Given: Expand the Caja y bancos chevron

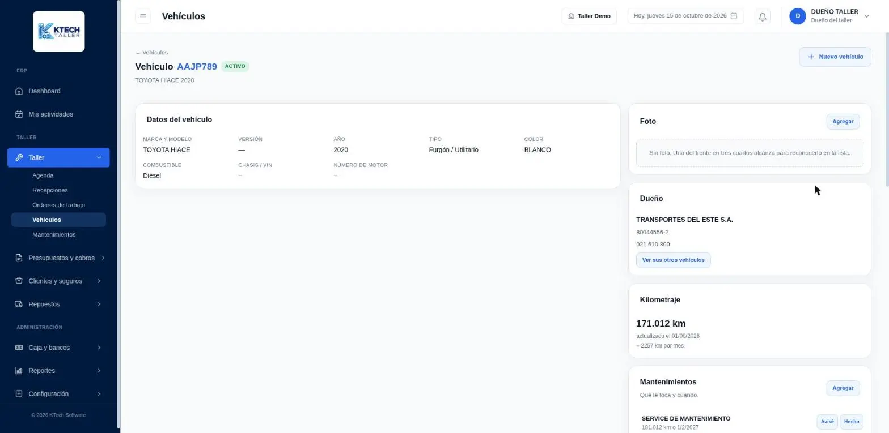Looking at the screenshot, I should click(99, 348).
